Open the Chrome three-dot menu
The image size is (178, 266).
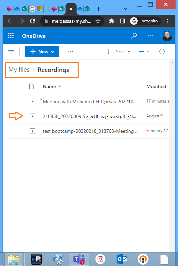tap(168, 21)
